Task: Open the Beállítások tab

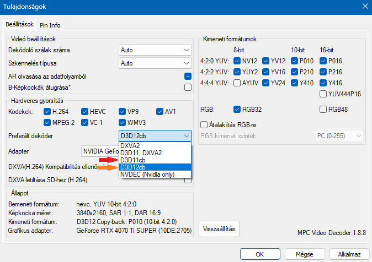Action: [20, 24]
